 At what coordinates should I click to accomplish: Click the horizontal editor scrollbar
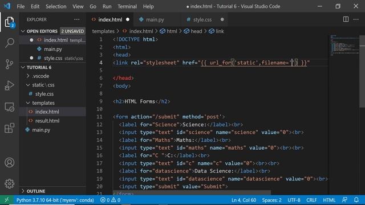(x=192, y=193)
